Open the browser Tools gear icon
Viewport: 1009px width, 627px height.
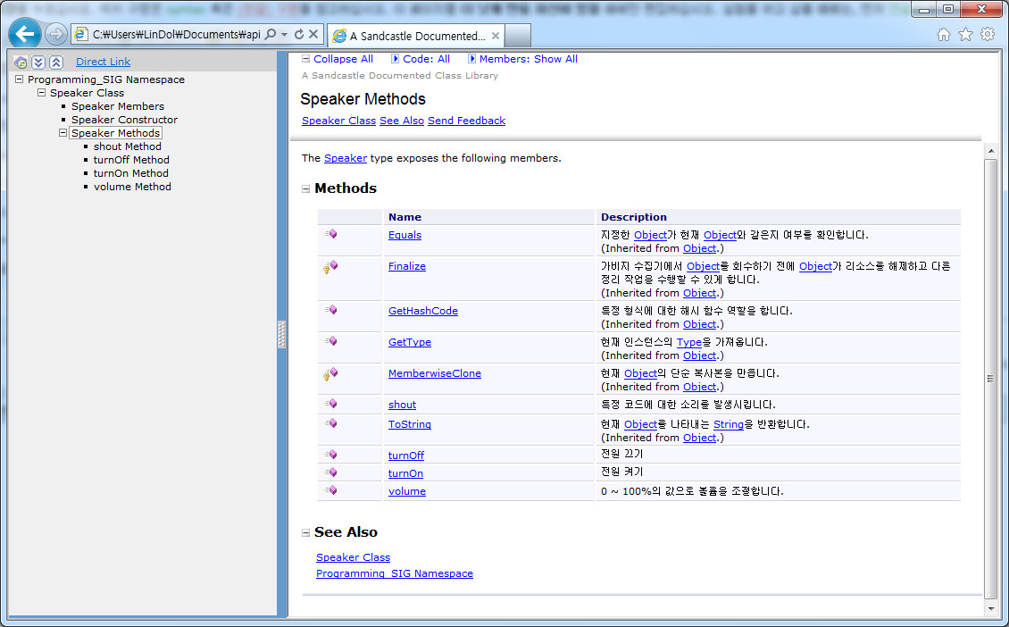click(987, 35)
